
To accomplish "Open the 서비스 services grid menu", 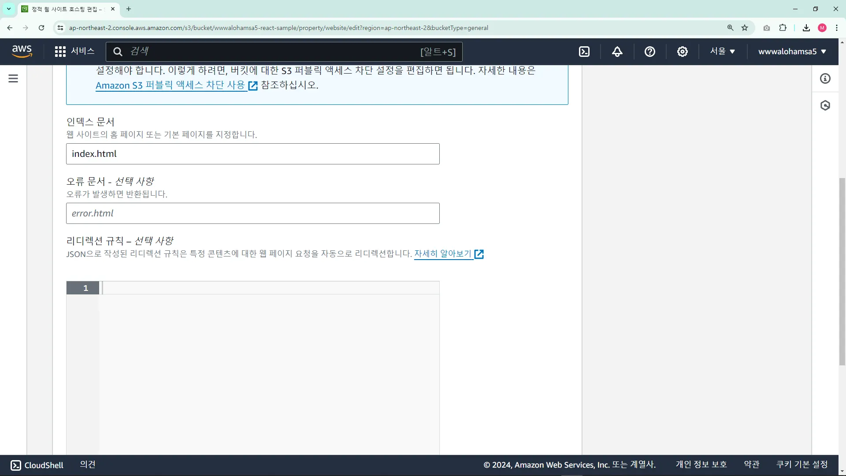I will tap(74, 51).
